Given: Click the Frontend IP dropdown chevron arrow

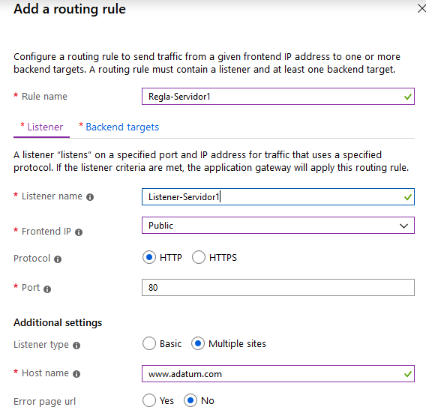Looking at the screenshot, I should coord(403,226).
